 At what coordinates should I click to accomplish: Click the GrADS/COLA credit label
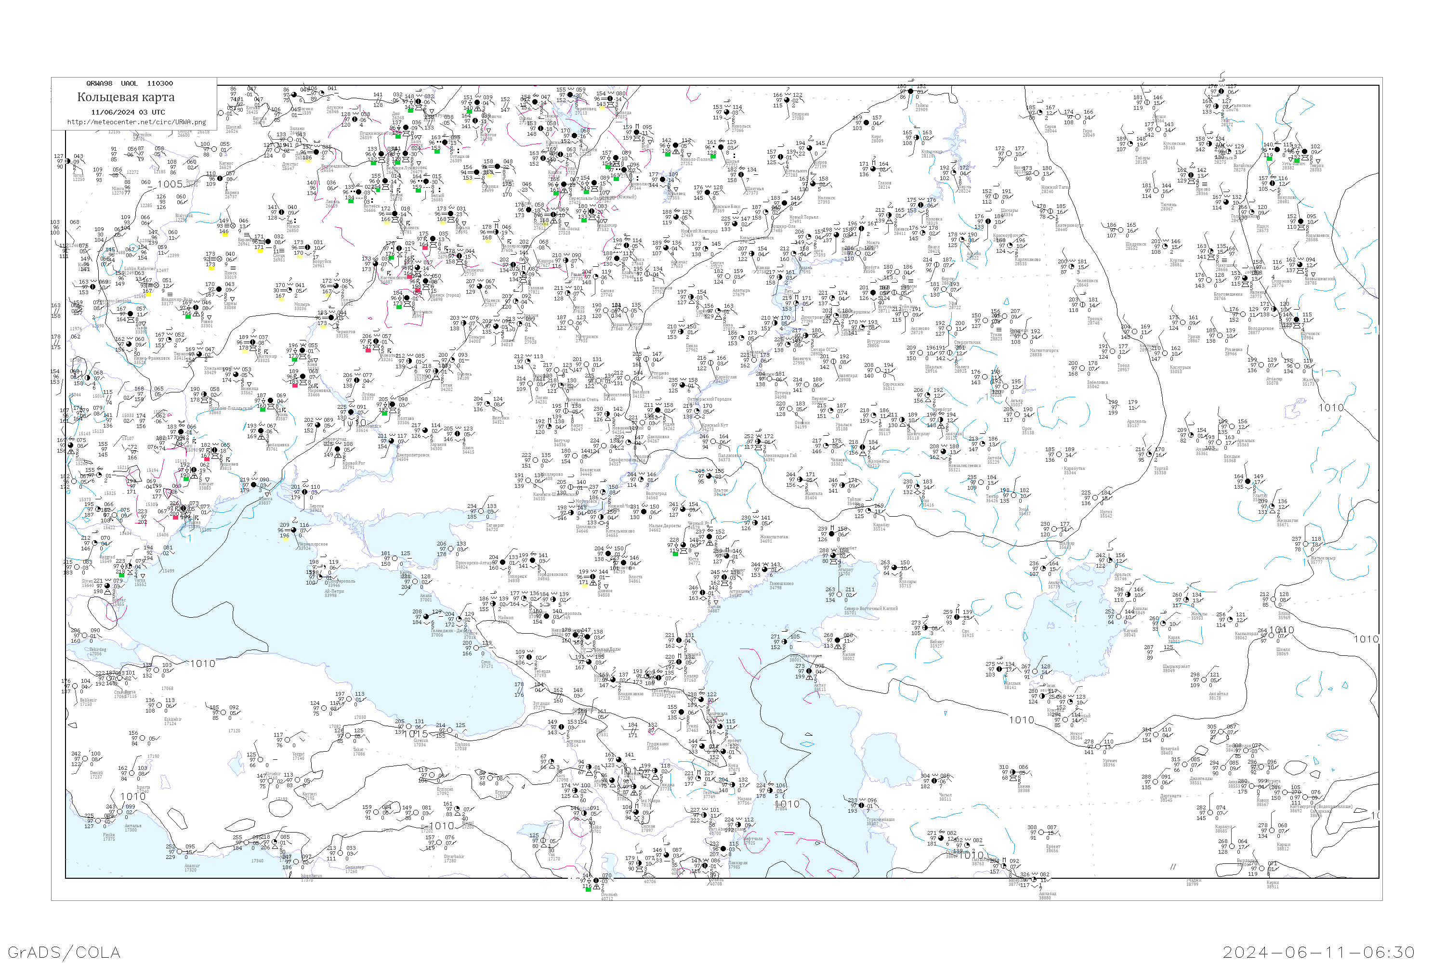coord(64,952)
